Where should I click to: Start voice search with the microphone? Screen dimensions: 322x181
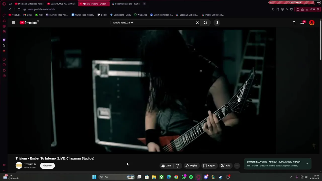pos(217,23)
